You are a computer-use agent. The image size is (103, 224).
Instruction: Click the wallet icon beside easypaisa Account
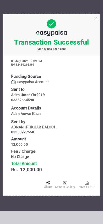[13, 82]
